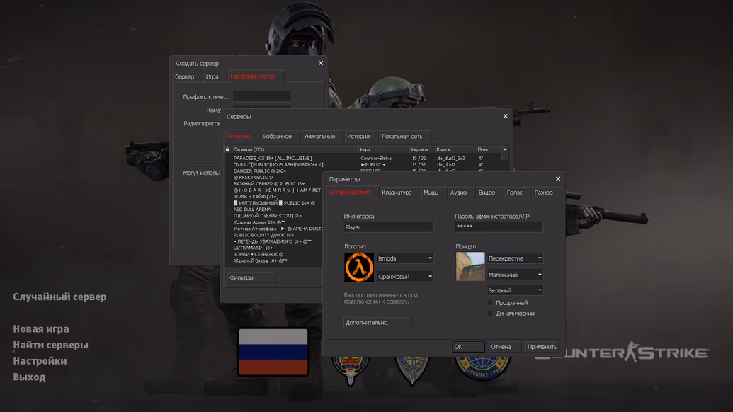The width and height of the screenshot is (733, 412).
Task: Click the Имя игрока input field
Action: (389, 227)
